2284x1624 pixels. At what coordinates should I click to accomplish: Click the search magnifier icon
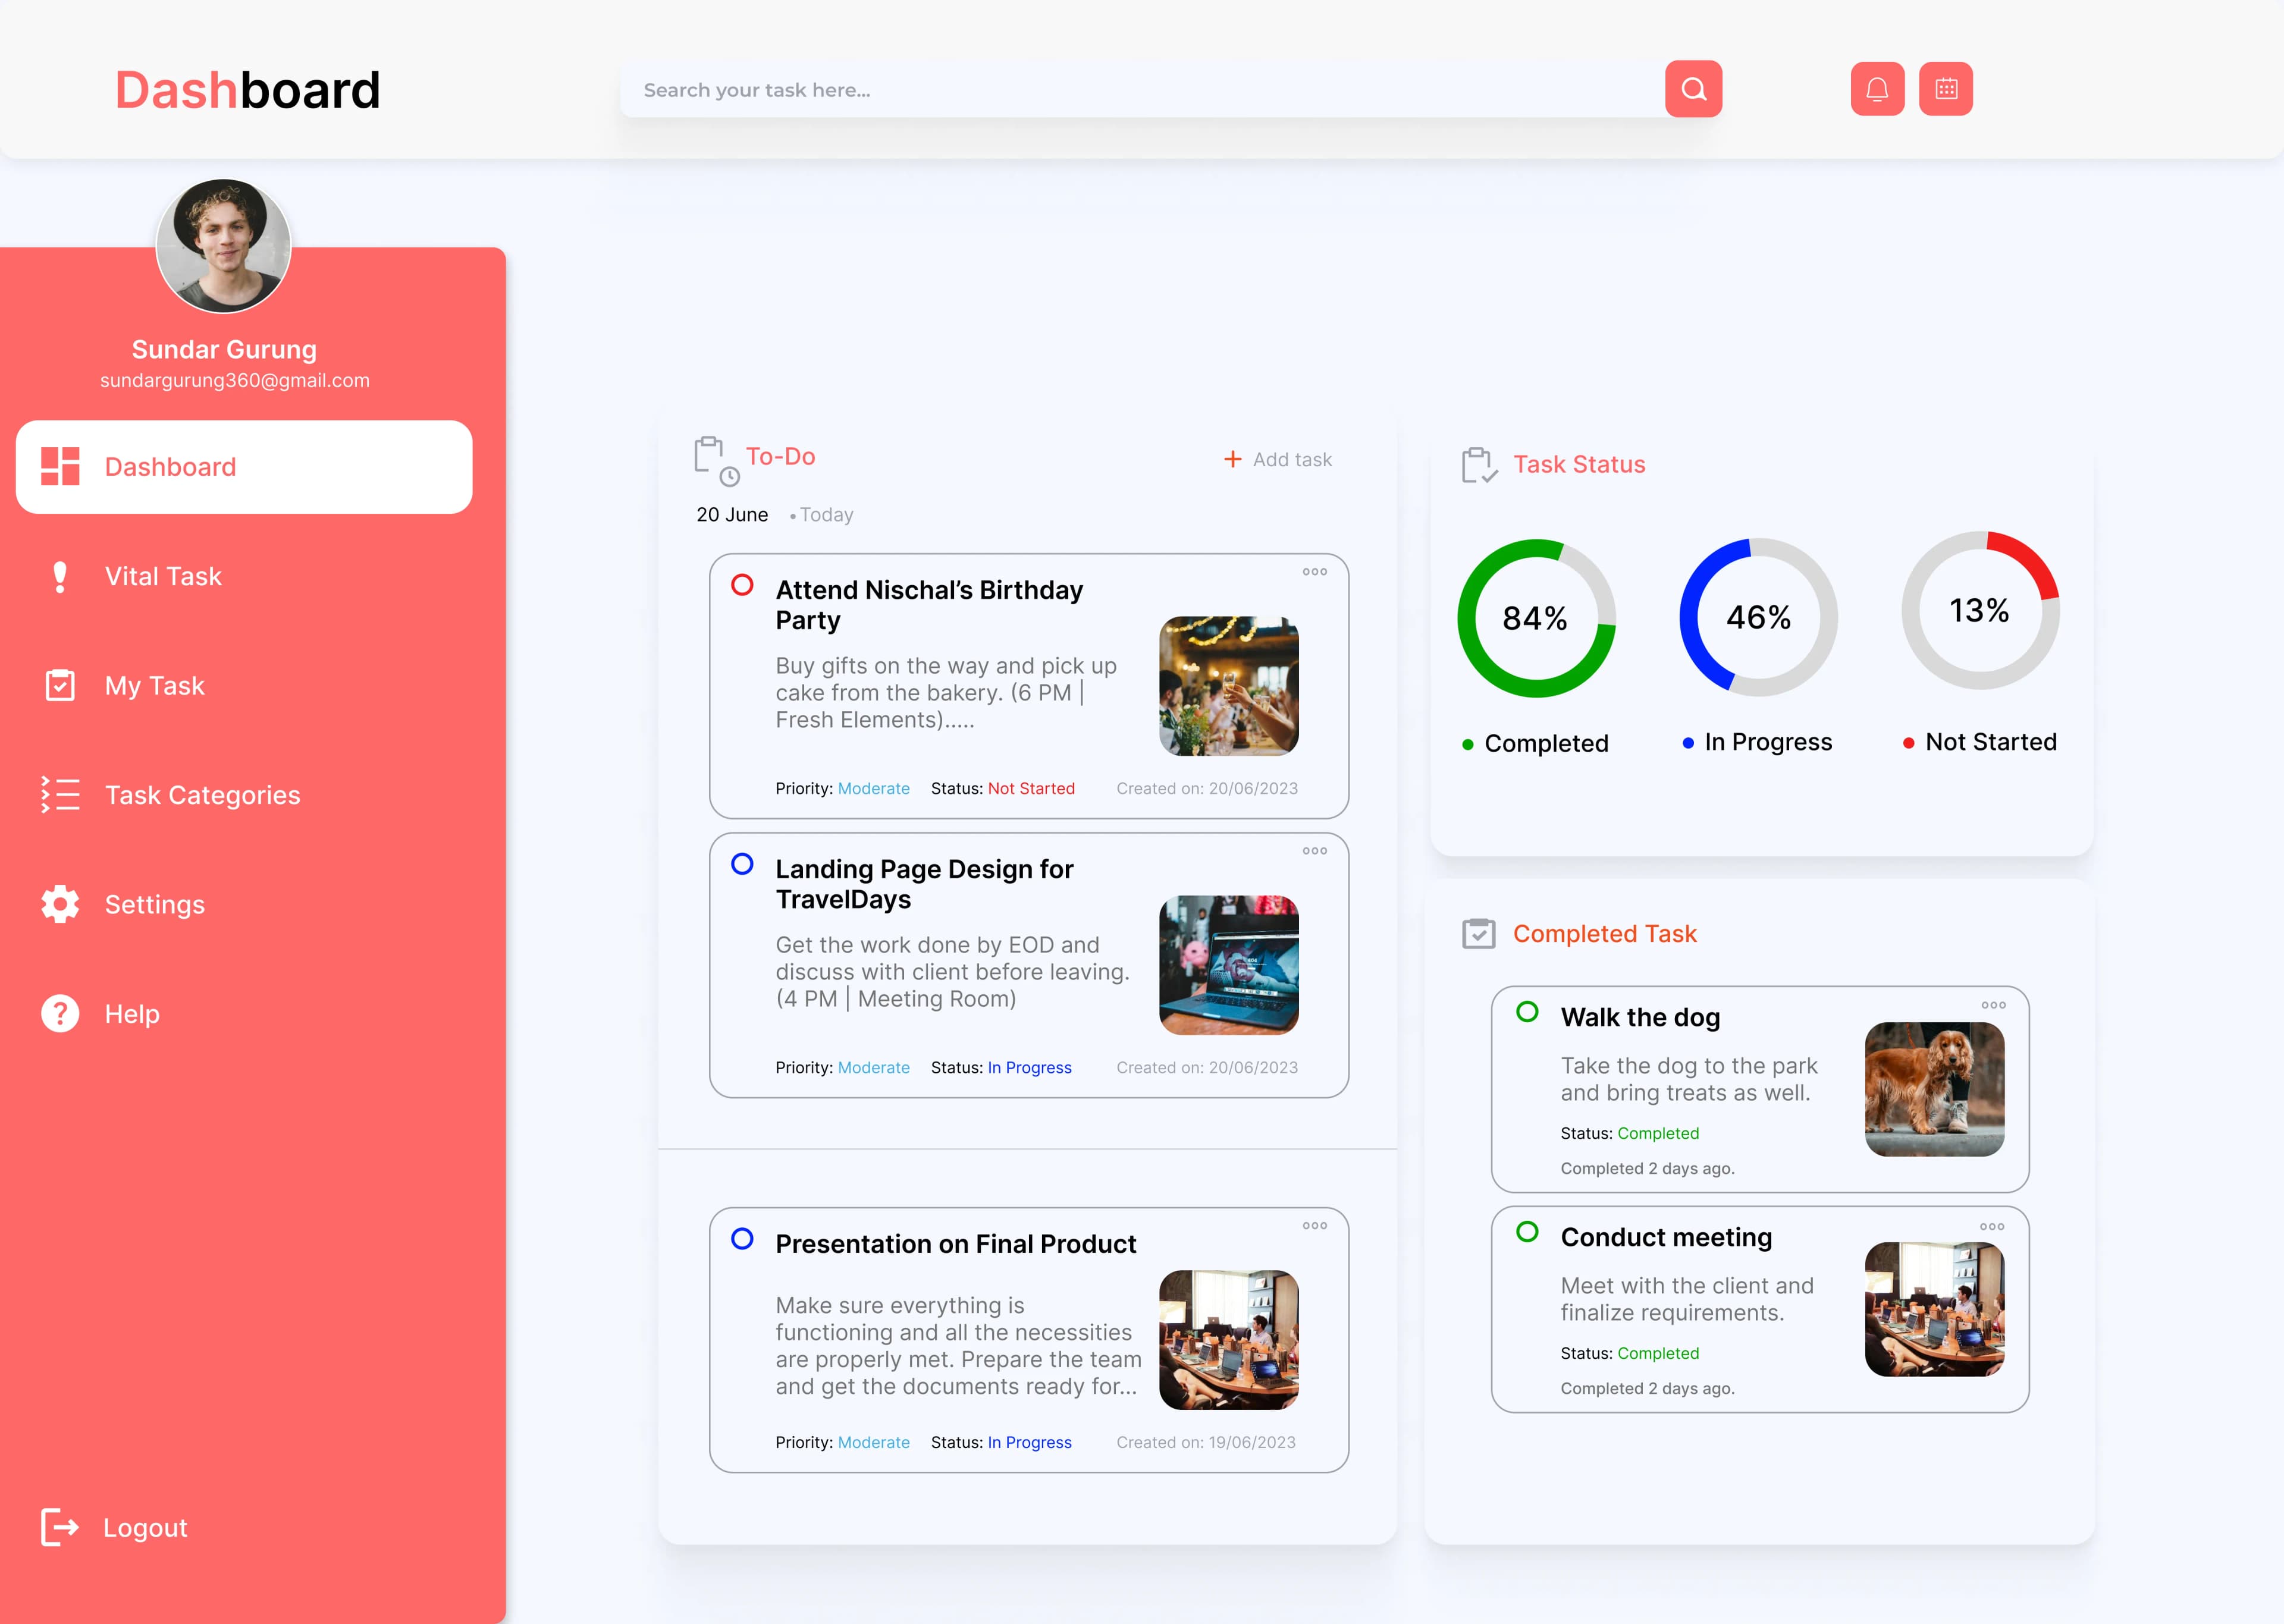[1694, 89]
